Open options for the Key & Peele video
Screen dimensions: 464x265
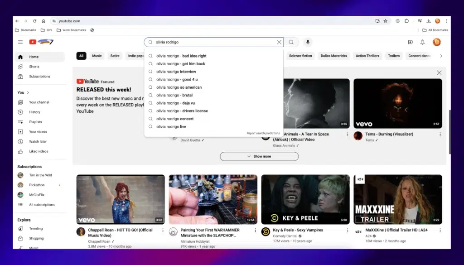click(x=348, y=230)
